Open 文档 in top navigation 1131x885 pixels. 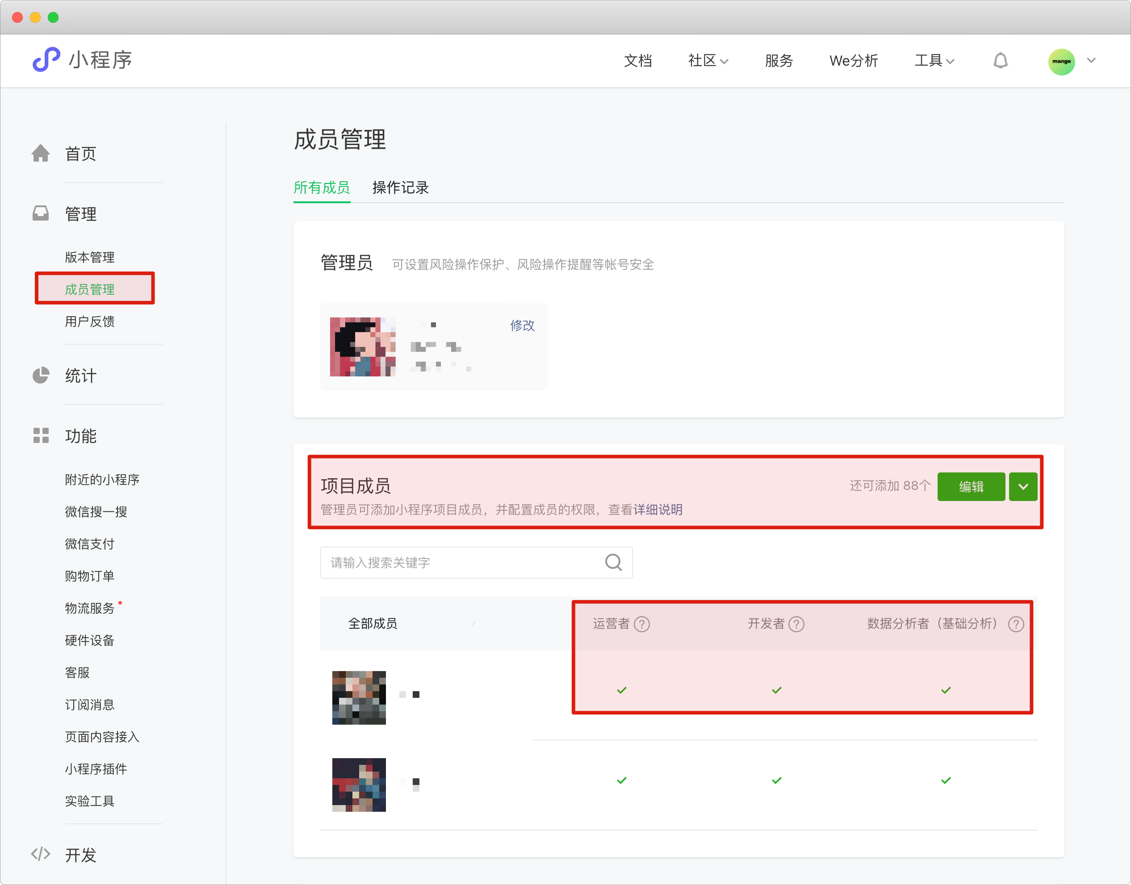point(637,61)
